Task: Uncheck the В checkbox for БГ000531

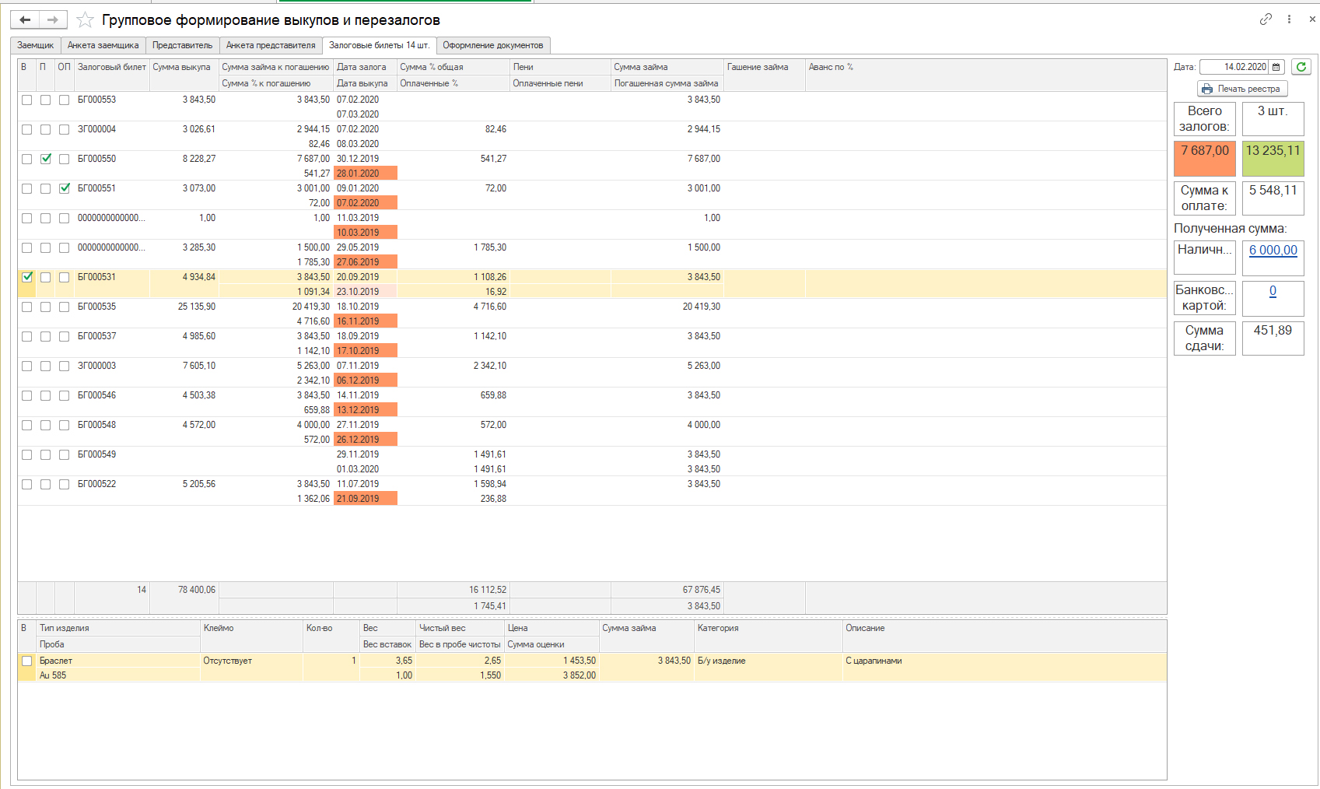Action: (27, 277)
